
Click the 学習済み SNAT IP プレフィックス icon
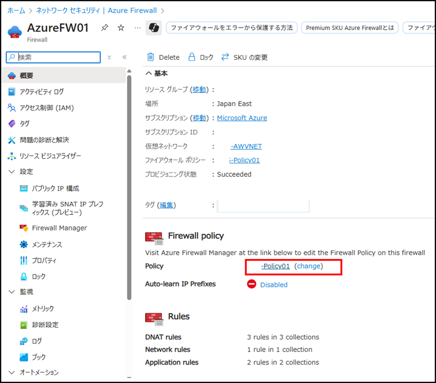pos(24,208)
